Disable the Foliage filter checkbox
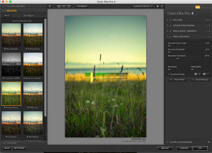 click(x=171, y=20)
